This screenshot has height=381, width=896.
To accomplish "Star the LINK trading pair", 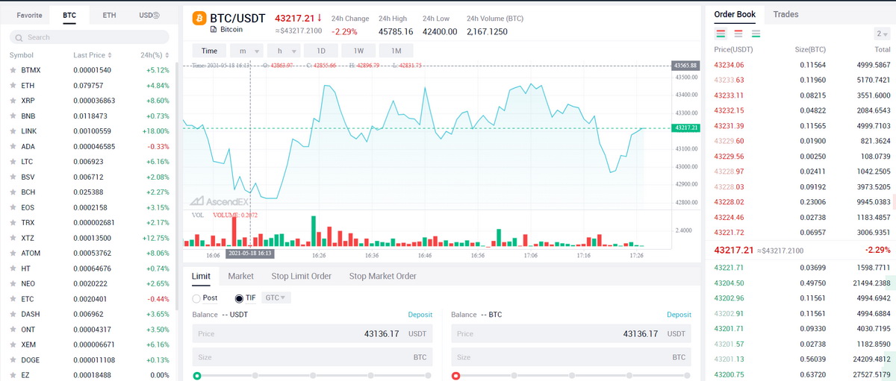I will (13, 131).
